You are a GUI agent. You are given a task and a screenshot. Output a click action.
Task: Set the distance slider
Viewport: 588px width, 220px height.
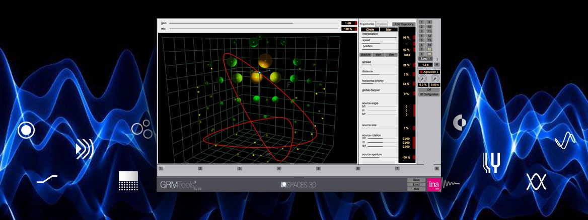pos(379,74)
